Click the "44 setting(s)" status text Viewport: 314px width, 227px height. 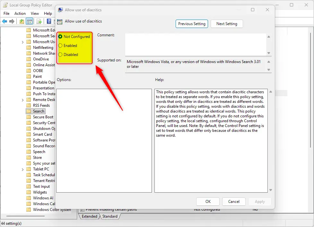click(11, 223)
